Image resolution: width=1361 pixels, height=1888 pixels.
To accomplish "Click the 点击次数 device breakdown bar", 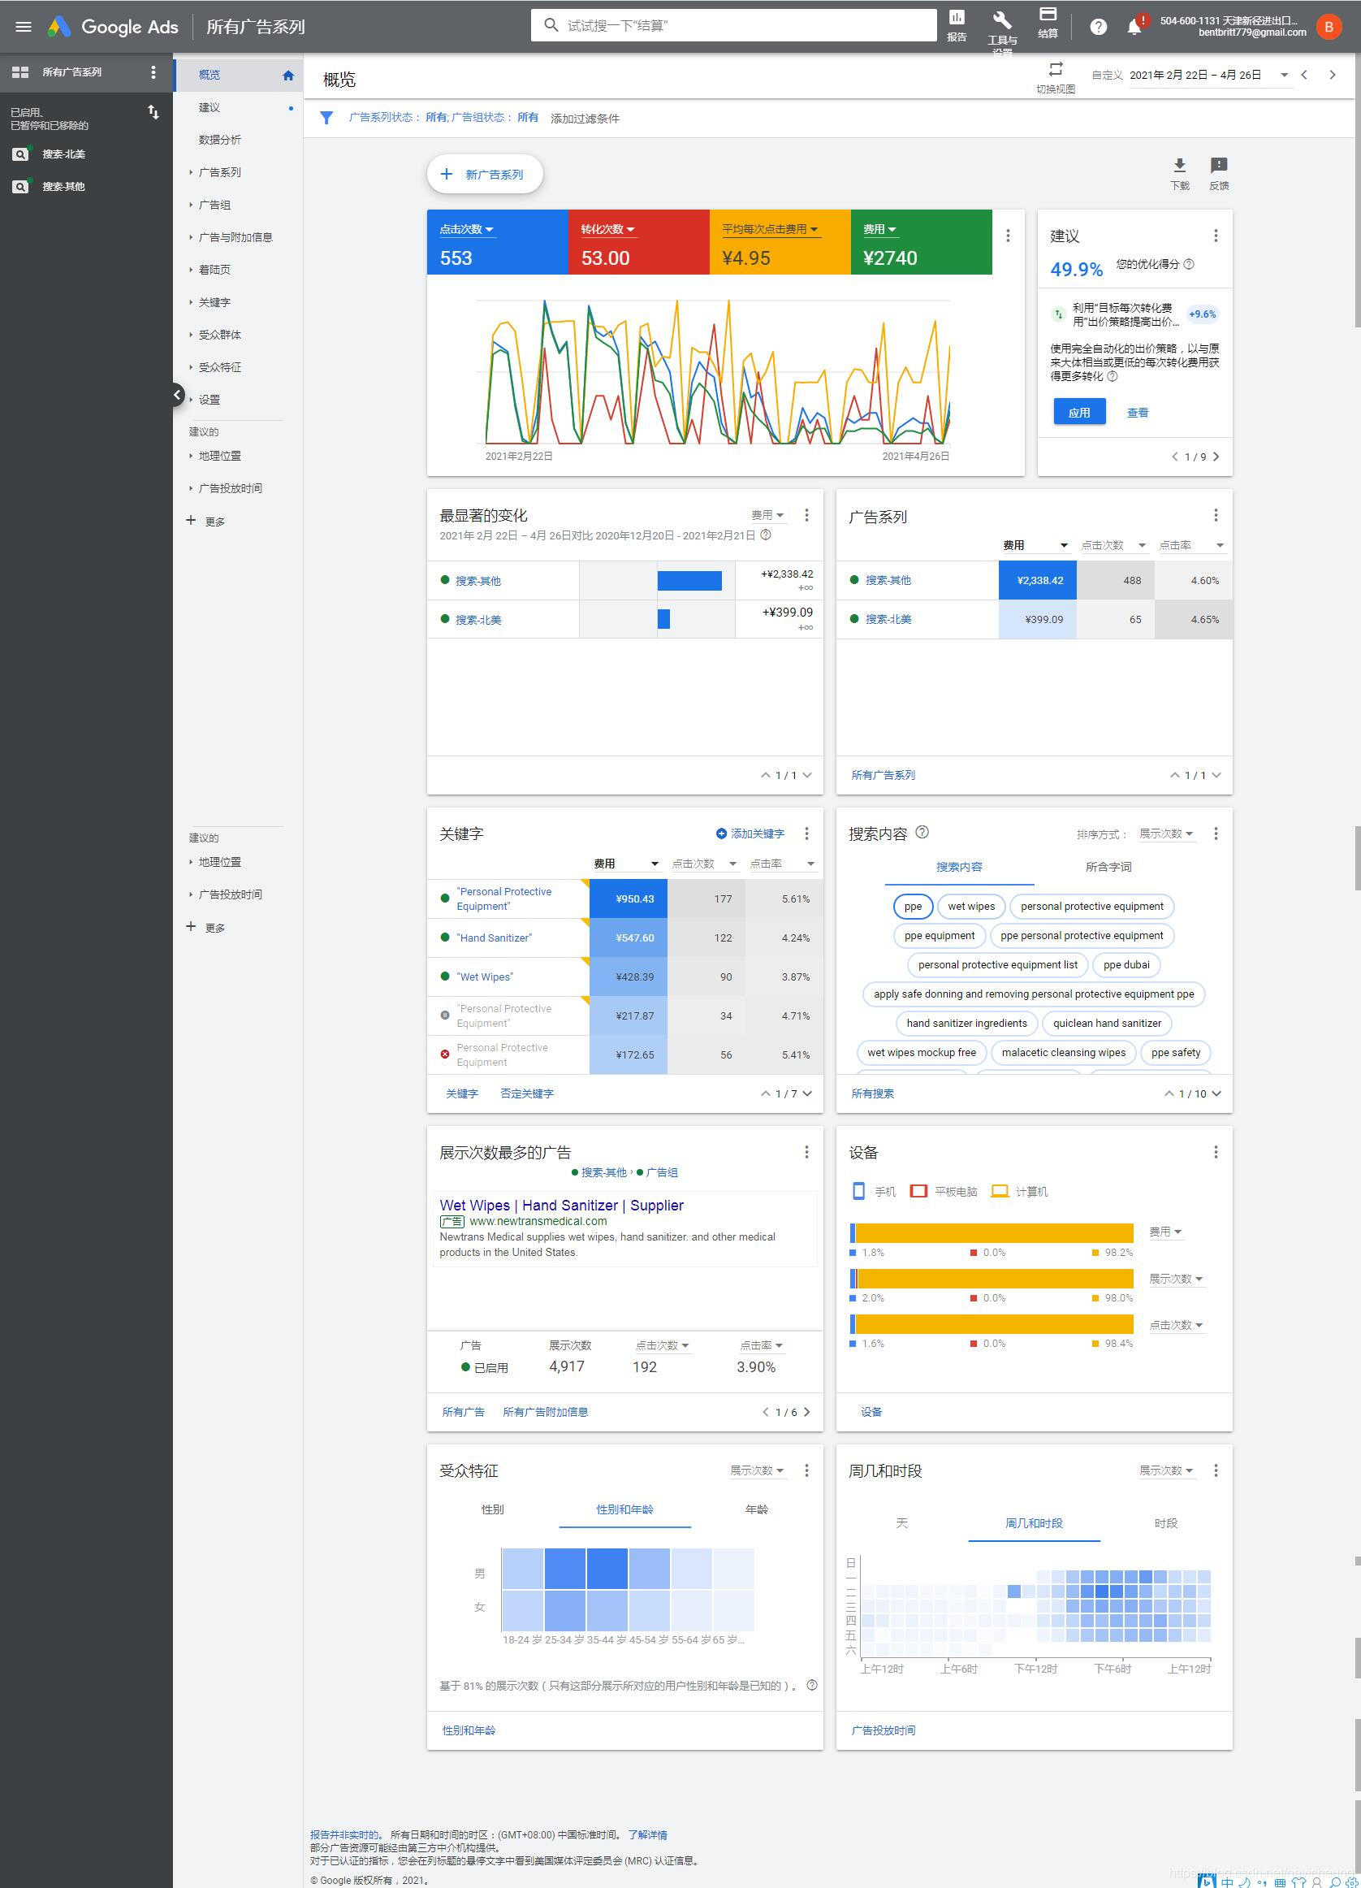I will [992, 1324].
